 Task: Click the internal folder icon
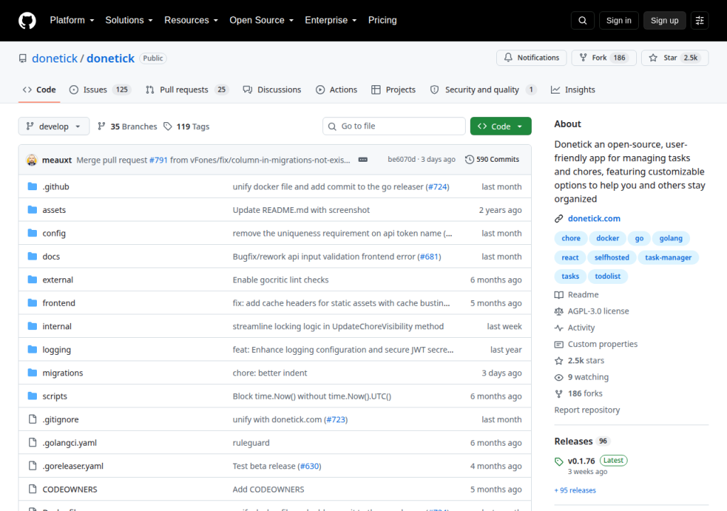click(32, 326)
